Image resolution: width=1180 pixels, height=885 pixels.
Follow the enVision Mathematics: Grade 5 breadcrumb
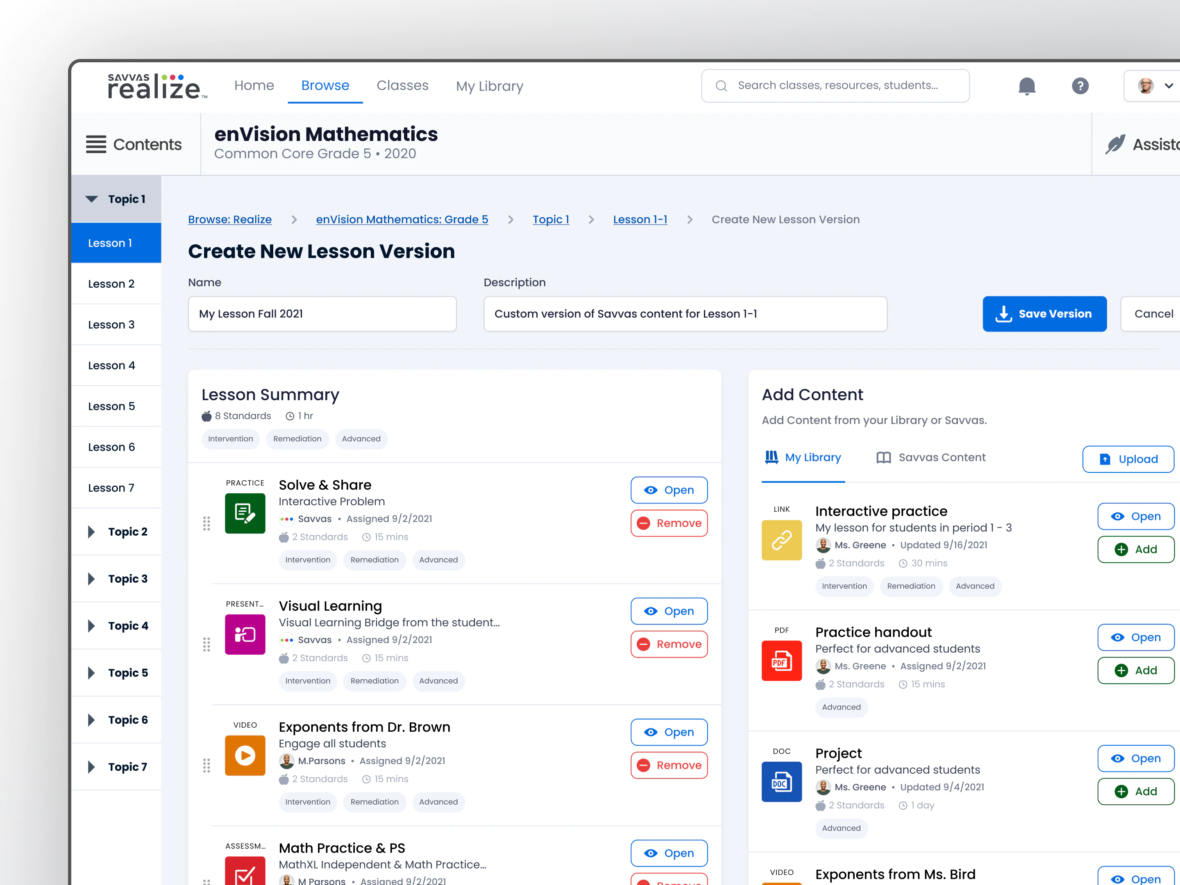click(x=402, y=219)
